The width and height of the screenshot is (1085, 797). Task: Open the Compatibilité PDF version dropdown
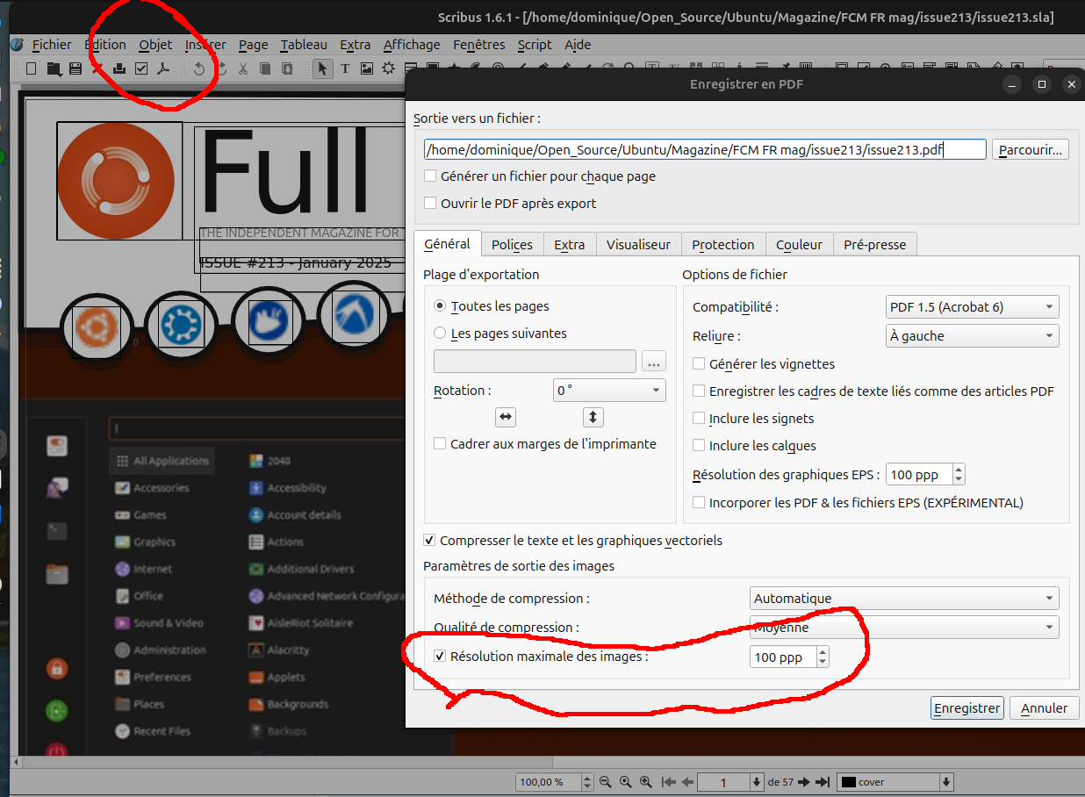pos(971,307)
